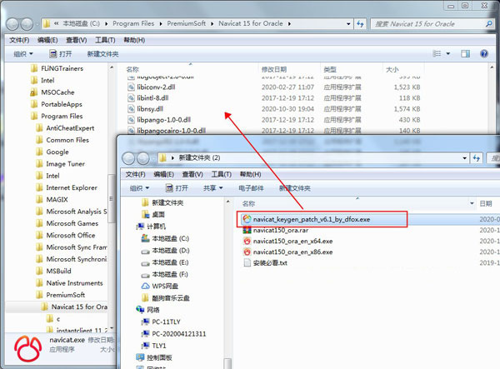This screenshot has width=500, height=369.
Task: Open 组织 dropdown in Navicat window toolbar
Action: click(23, 54)
